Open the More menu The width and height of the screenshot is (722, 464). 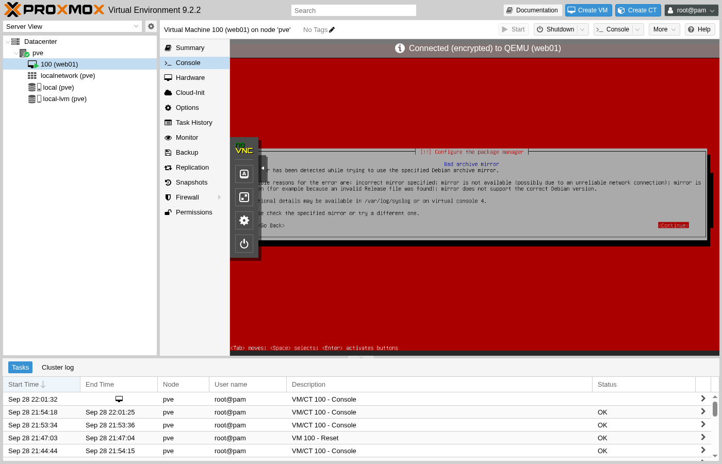[x=664, y=29]
